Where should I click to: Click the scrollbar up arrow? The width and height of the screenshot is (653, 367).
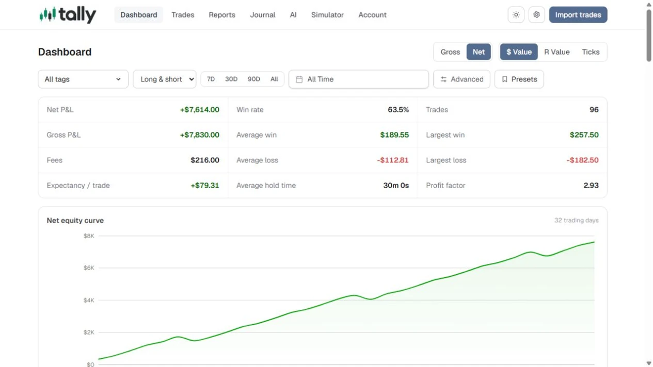tap(649, 4)
